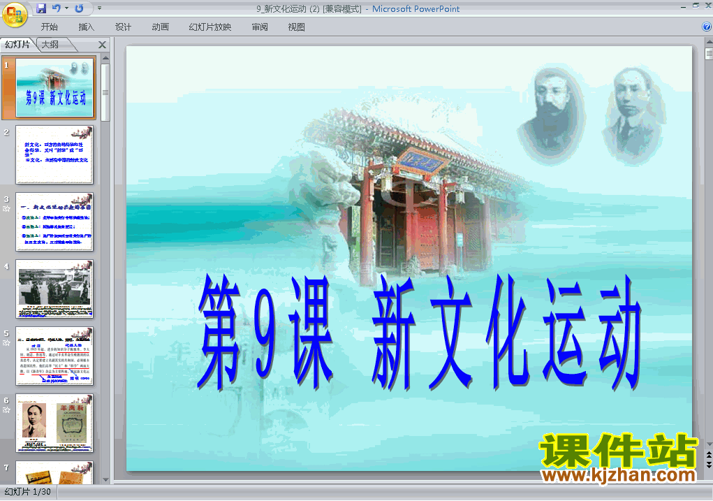The height and width of the screenshot is (501, 713).
Task: Open the 插入 ribbon tab
Action: point(87,27)
